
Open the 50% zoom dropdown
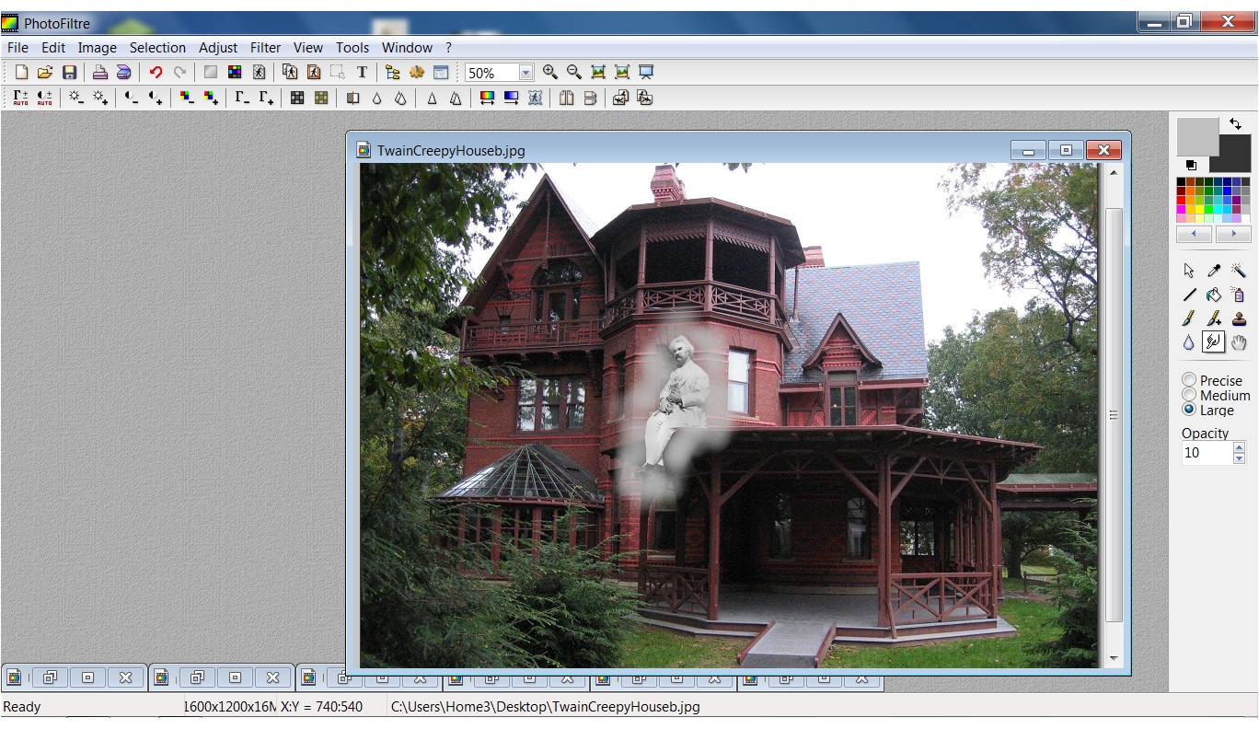pos(526,73)
